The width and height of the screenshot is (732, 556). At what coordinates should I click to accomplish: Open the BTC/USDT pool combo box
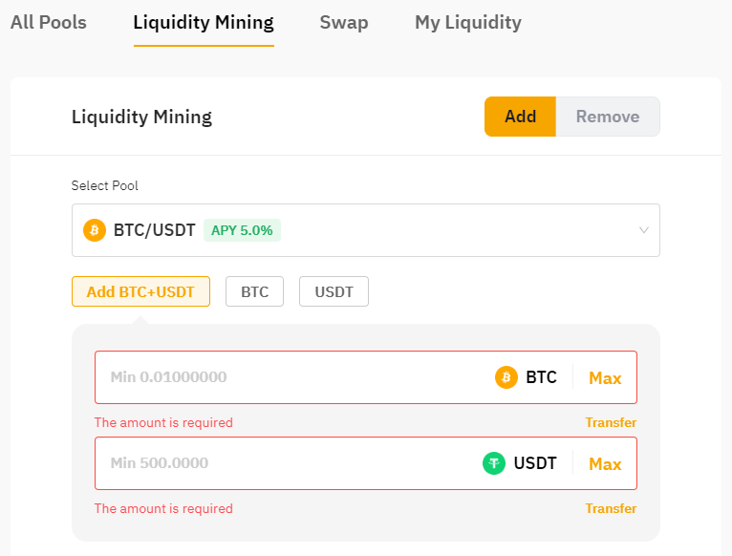pyautogui.click(x=365, y=230)
